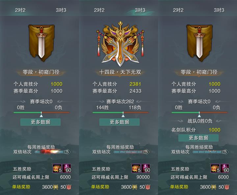Switch to 3对3 tab above 十四段 emblem
Screen dimensions: 237x195
(140, 10)
